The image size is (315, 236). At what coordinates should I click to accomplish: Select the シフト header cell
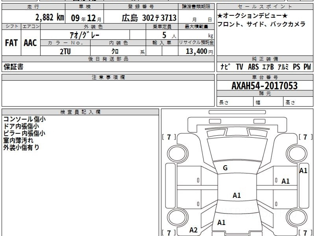(x=11, y=26)
